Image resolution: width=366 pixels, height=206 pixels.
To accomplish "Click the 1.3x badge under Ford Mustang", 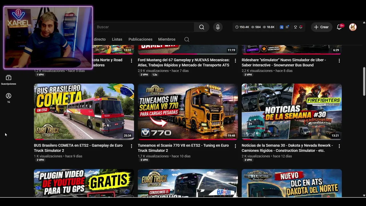I will 155,75.
